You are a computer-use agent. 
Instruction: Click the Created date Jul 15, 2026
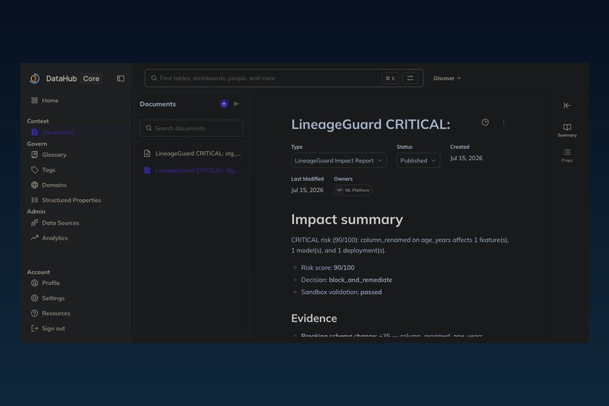pyautogui.click(x=466, y=158)
